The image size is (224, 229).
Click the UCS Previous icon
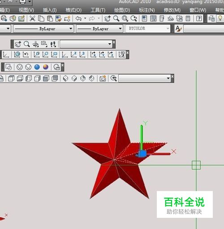(26, 54)
